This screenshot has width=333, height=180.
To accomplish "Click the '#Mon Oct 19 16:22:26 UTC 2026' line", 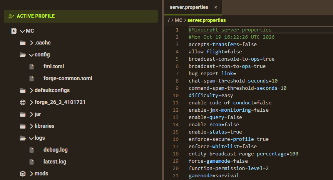I will (231, 37).
